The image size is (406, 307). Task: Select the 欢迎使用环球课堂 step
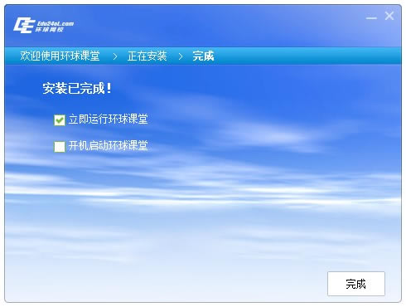[x=60, y=56]
